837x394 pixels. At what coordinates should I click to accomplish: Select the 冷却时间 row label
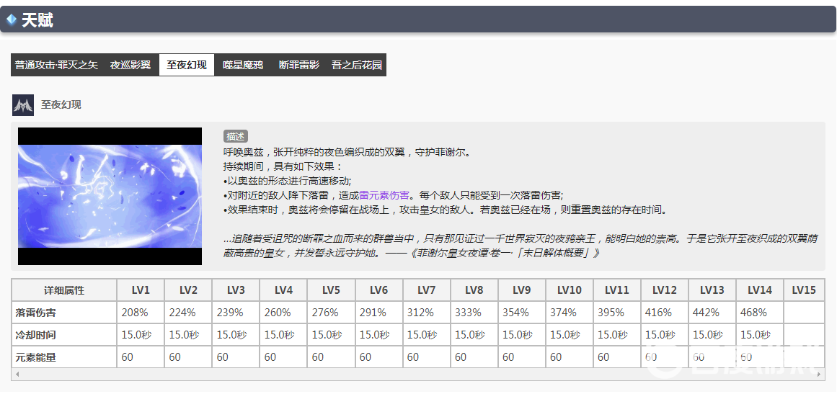(36, 335)
